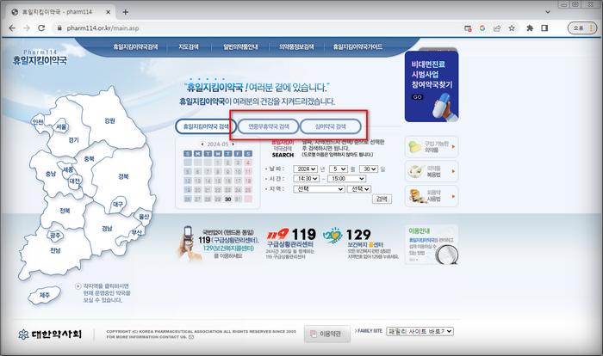
Task: Open the second 지역 선택 sub-region dropdown
Action: pyautogui.click(x=359, y=189)
